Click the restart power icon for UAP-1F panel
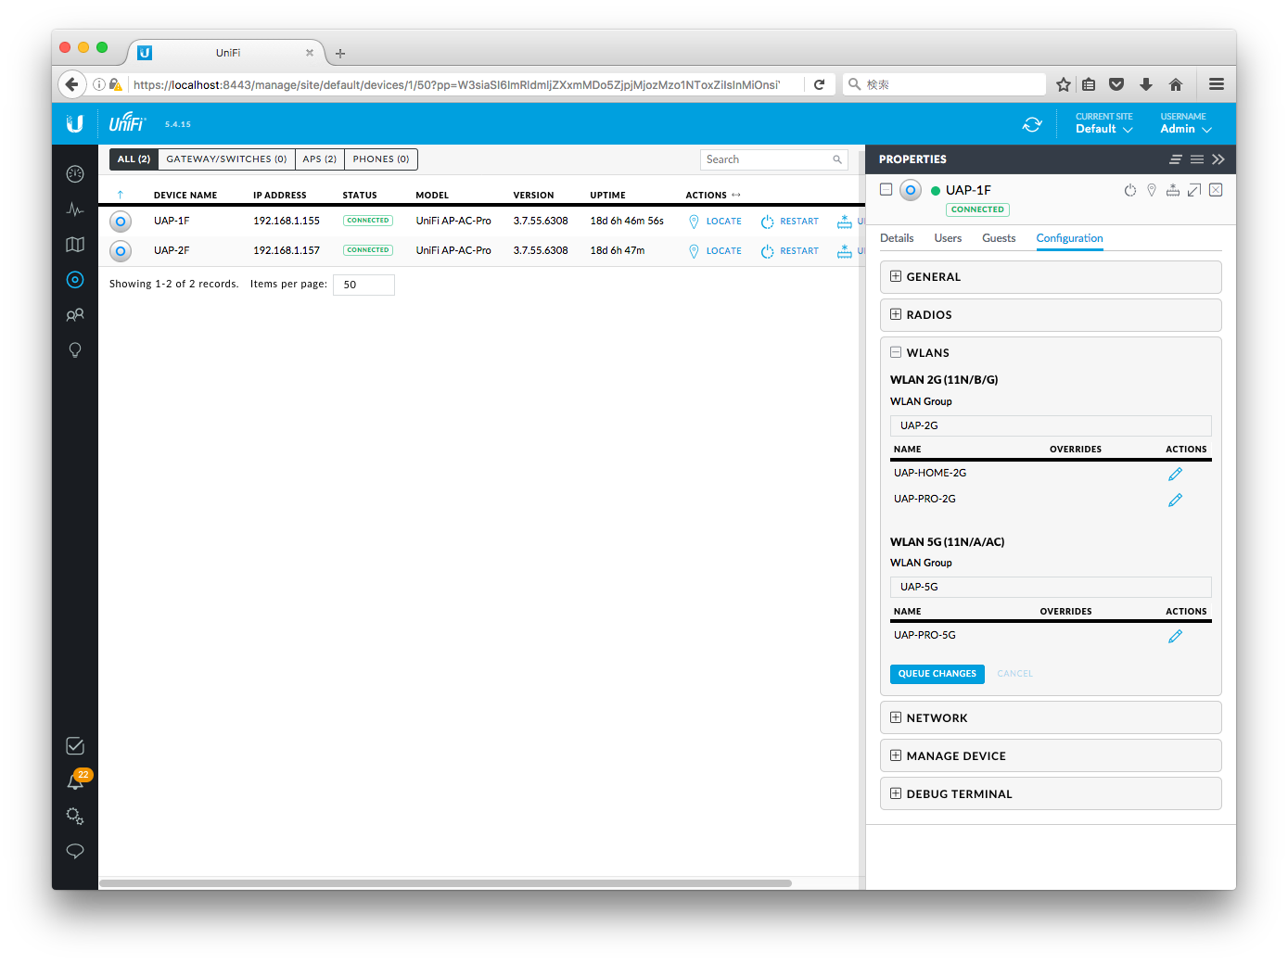Image resolution: width=1288 pixels, height=964 pixels. click(1129, 190)
